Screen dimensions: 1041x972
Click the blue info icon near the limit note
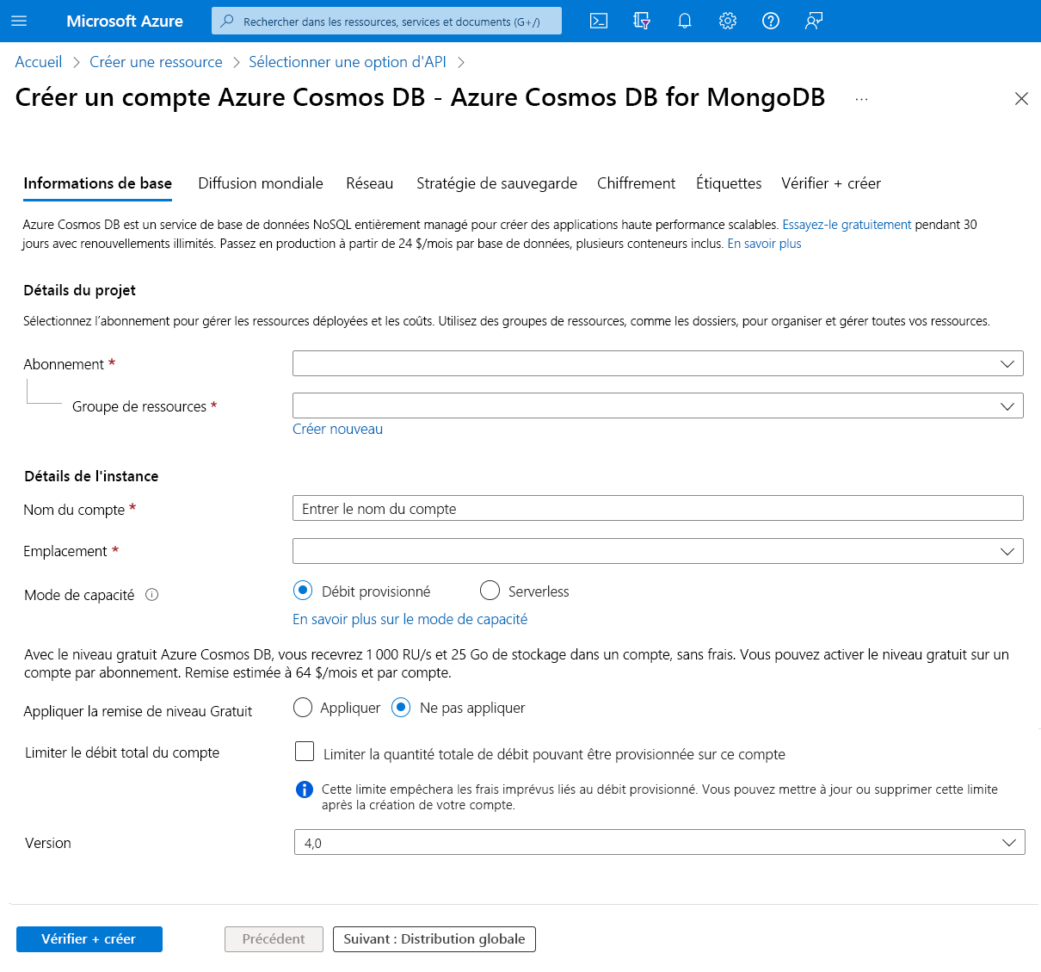coord(305,789)
